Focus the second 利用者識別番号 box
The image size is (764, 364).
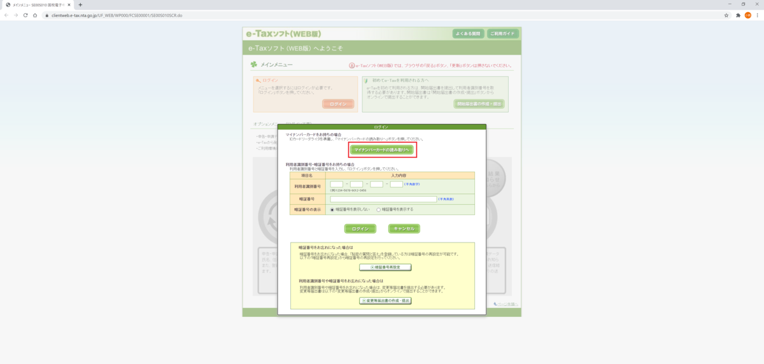357,184
